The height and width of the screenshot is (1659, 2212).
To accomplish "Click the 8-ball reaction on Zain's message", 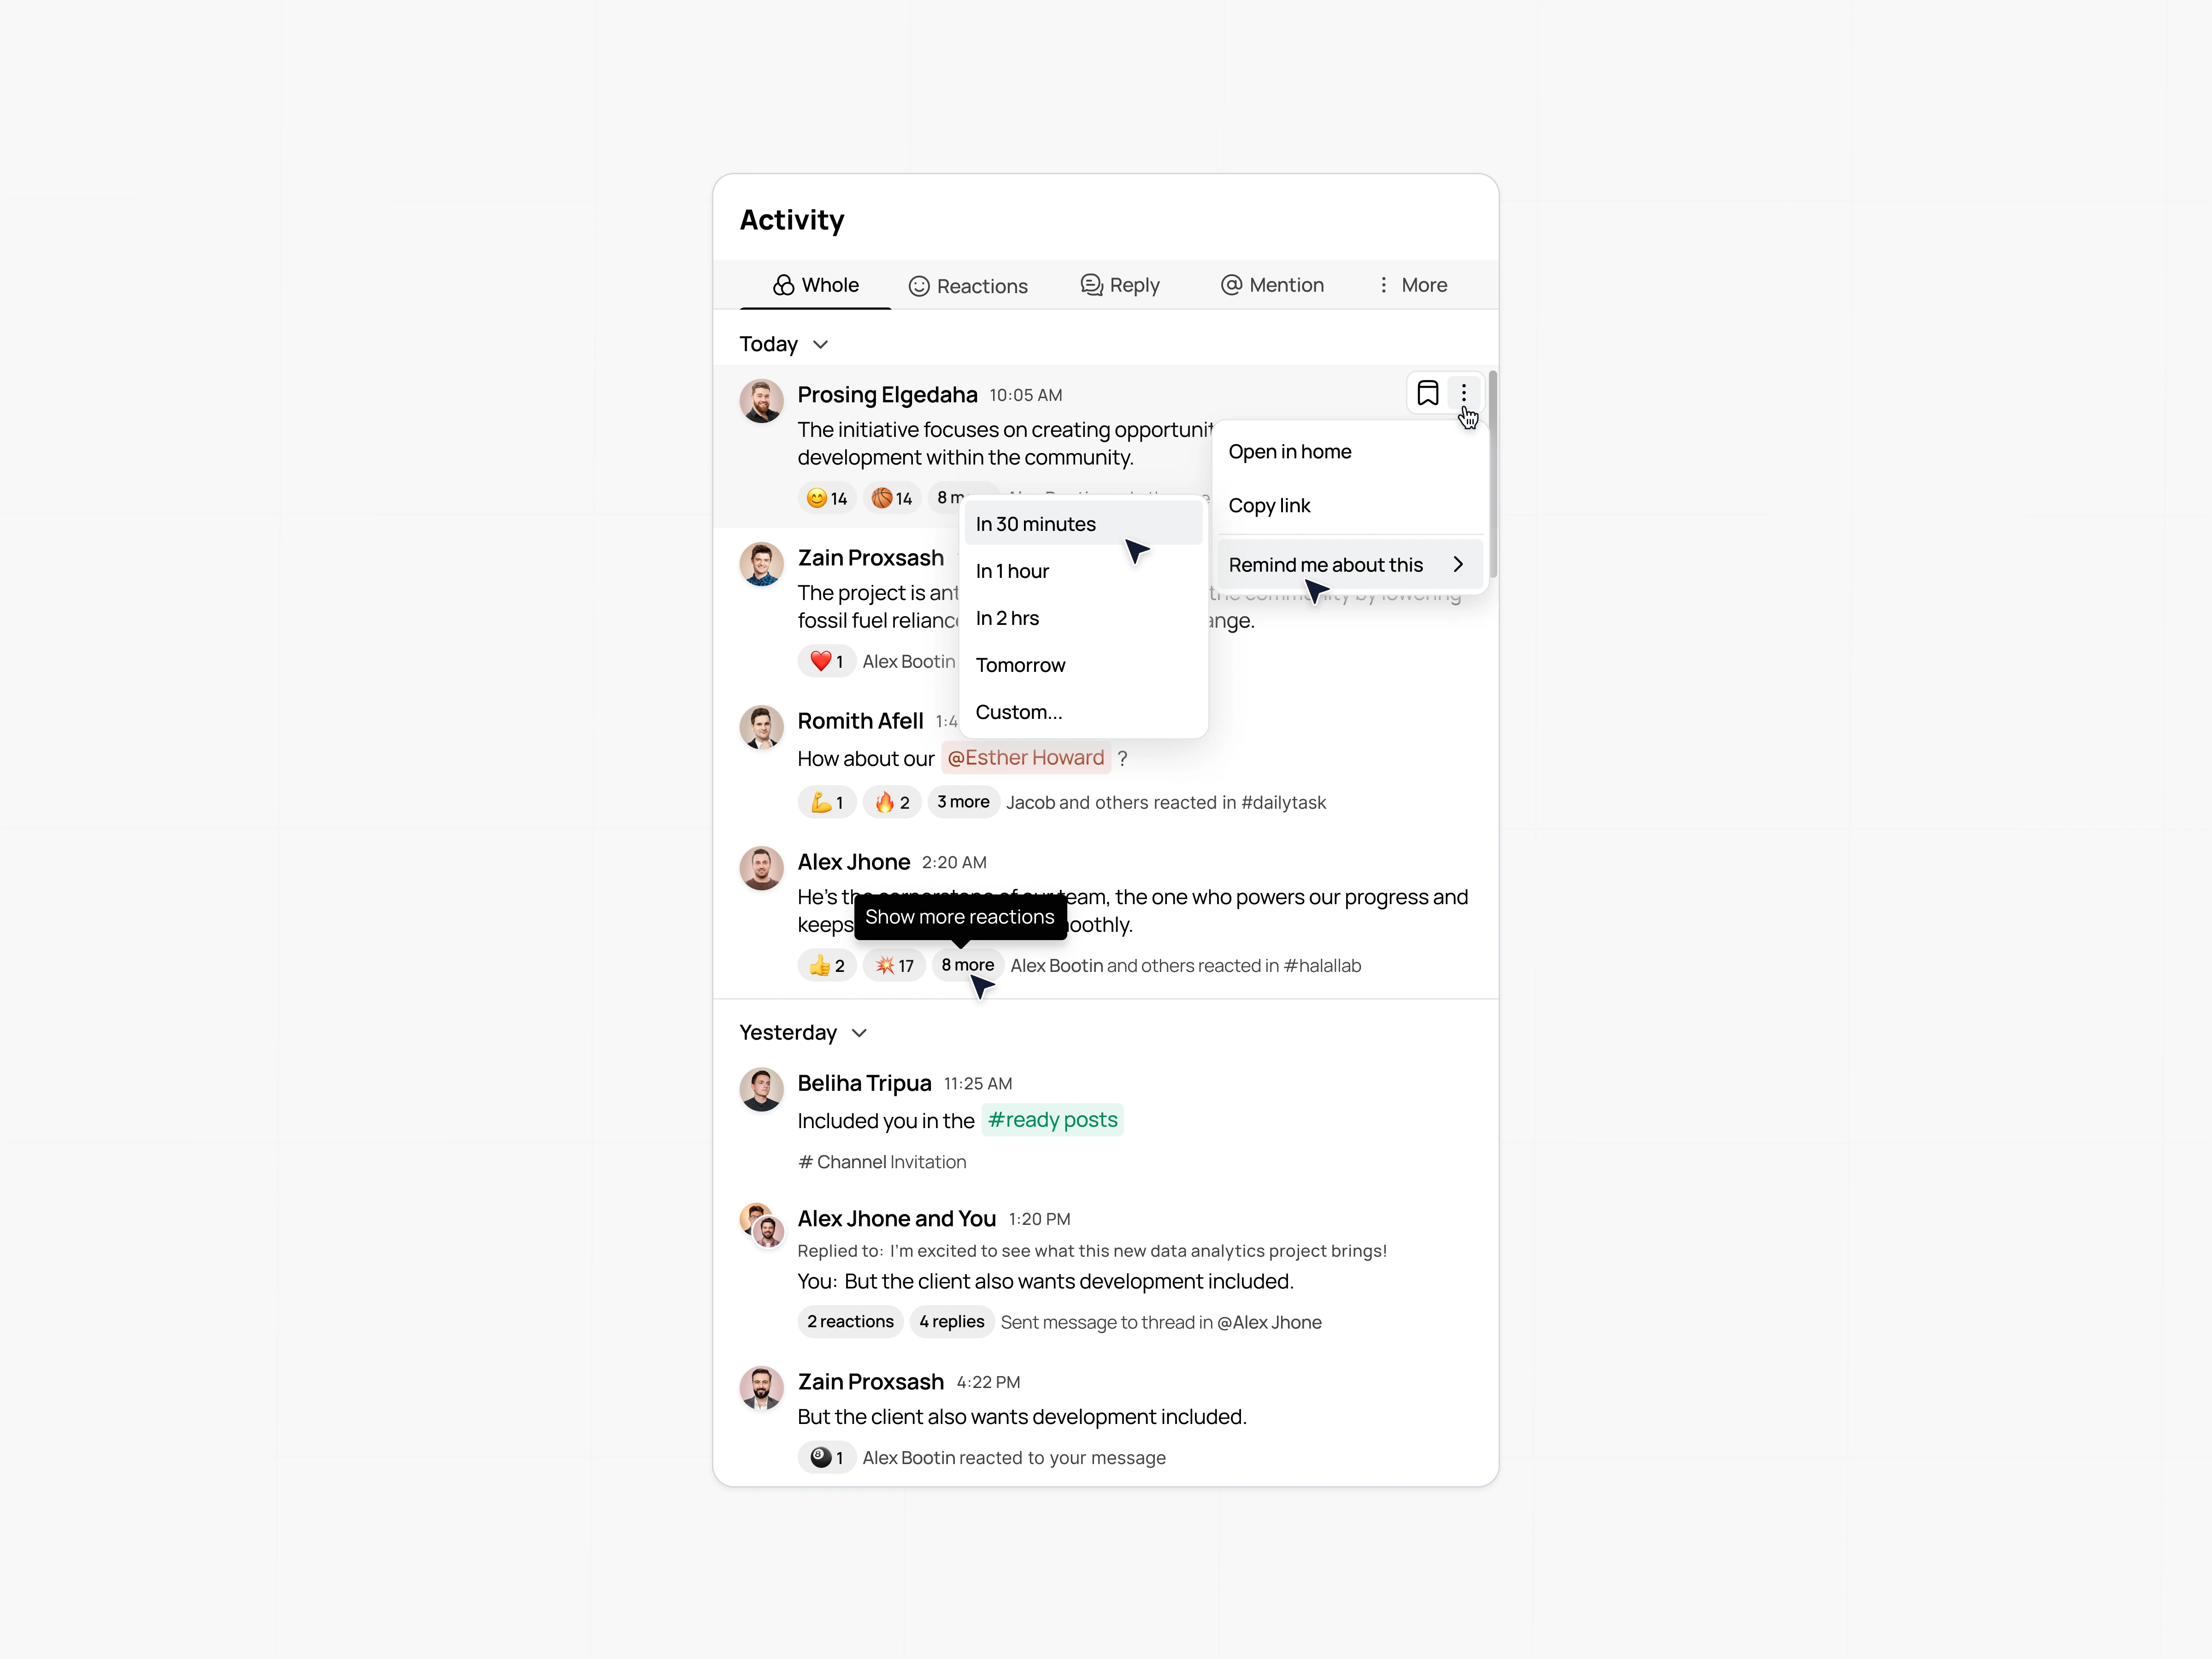I will click(826, 1457).
